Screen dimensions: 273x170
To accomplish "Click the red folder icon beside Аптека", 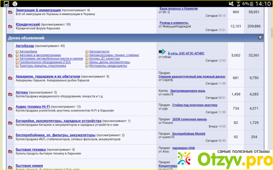I will (10, 95).
